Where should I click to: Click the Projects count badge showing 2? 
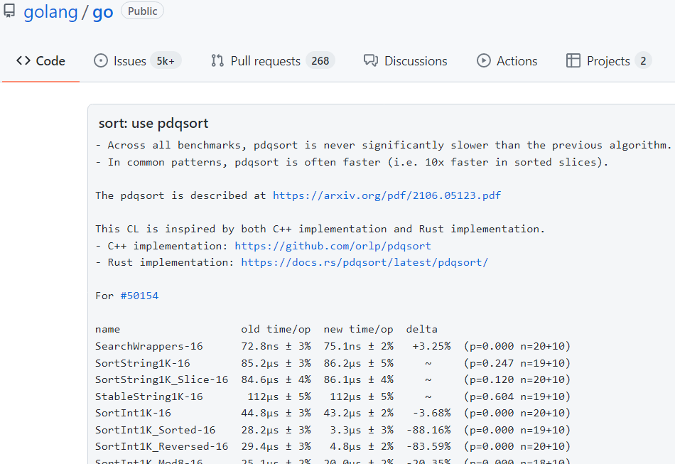pos(643,61)
